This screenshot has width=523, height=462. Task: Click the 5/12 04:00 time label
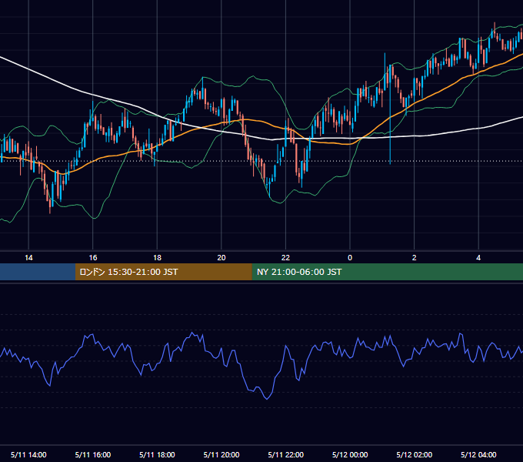pos(478,454)
